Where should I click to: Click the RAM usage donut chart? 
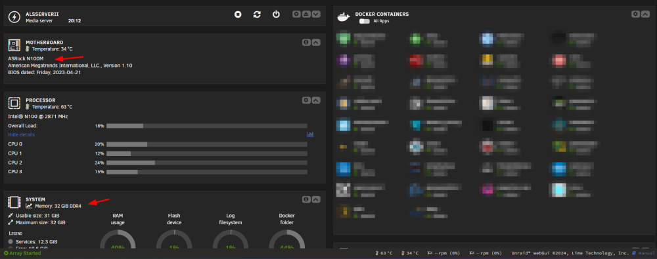pyautogui.click(x=118, y=239)
